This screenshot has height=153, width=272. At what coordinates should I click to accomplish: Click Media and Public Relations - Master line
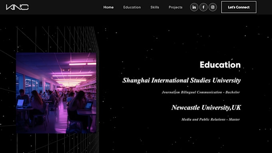210,119
